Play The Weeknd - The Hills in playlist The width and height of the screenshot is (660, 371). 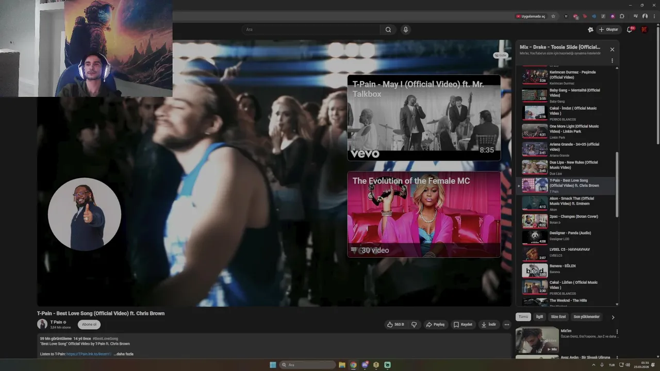[x=566, y=302]
